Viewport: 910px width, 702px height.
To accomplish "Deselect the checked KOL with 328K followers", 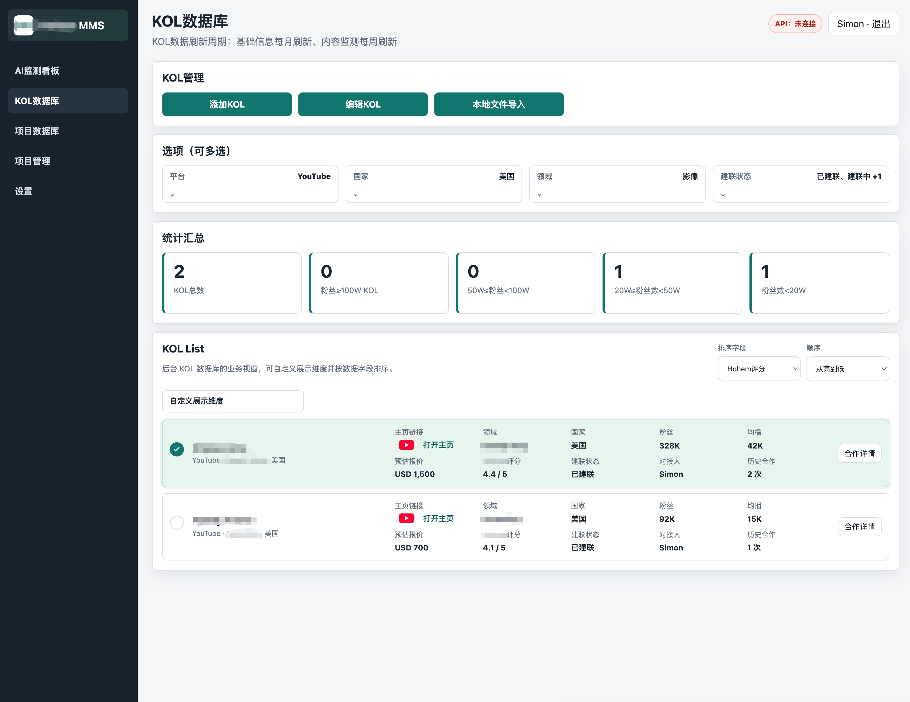I will (x=177, y=449).
